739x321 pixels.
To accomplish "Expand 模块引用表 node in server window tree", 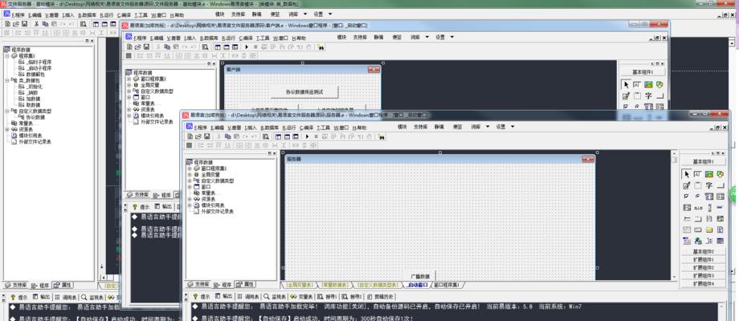I will [x=190, y=205].
